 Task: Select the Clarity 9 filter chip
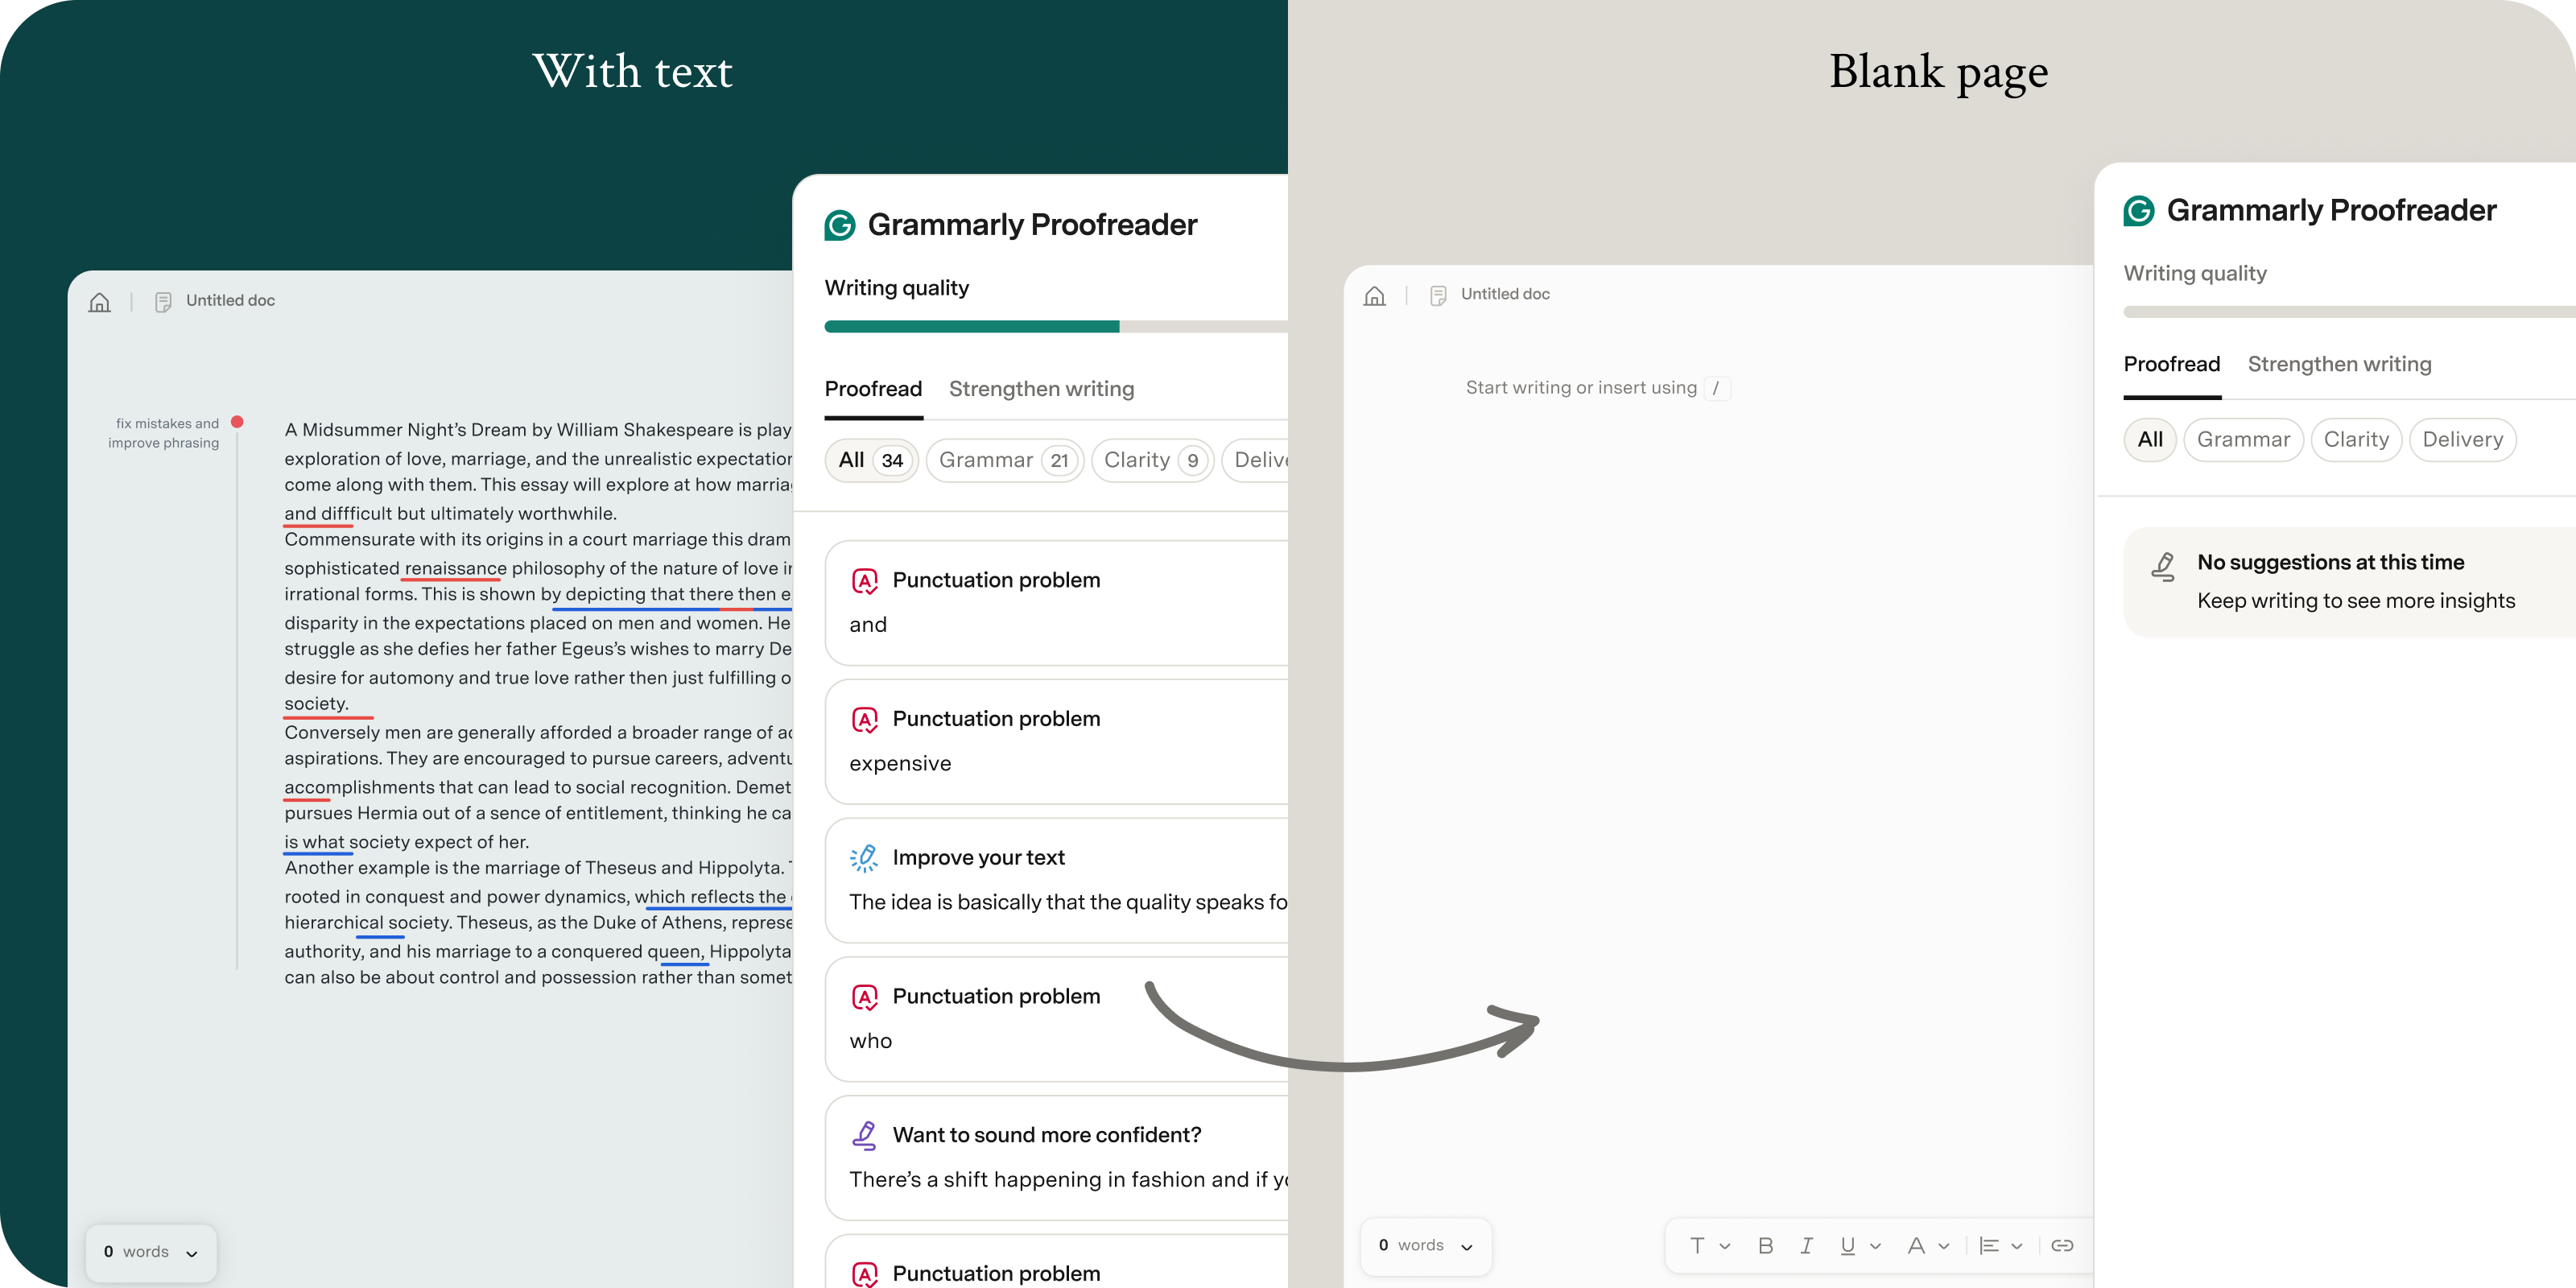pyautogui.click(x=1153, y=460)
